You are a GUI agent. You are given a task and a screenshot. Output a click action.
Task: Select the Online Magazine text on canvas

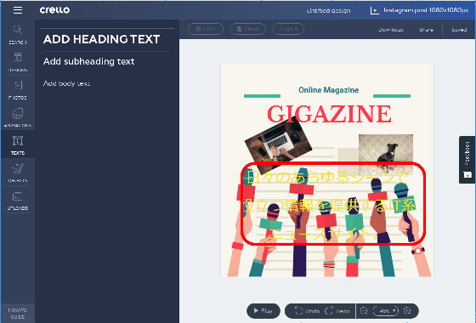click(328, 90)
